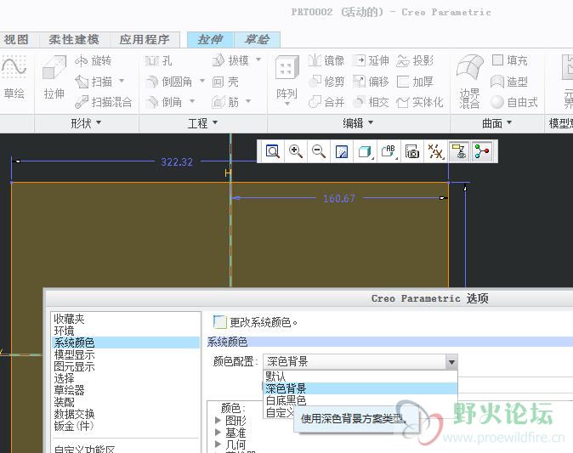Open the Sweep (扫描) dropdown arrow

tap(122, 81)
